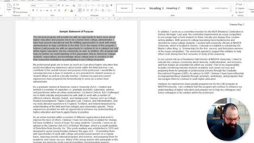Copy the selected text

17,8
